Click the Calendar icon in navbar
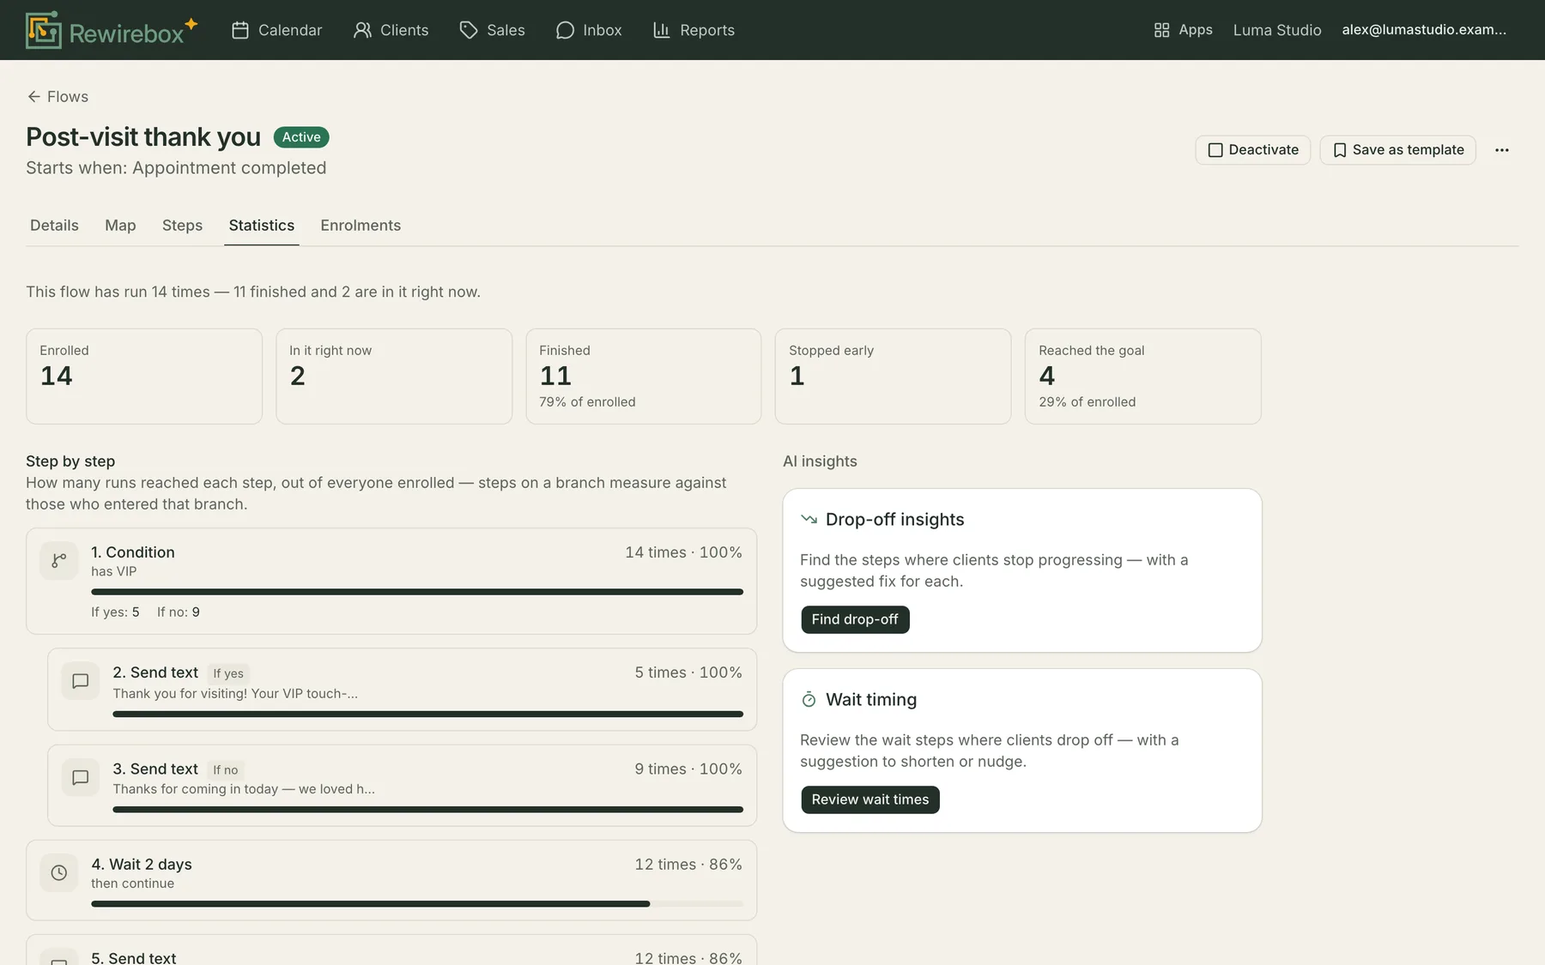 pos(240,30)
